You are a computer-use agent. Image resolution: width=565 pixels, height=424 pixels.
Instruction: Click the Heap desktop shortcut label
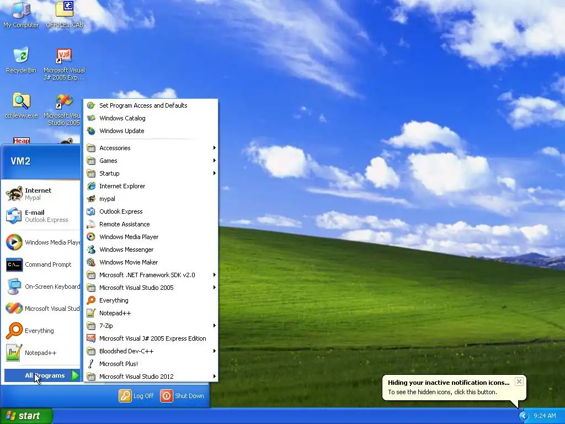tap(22, 141)
